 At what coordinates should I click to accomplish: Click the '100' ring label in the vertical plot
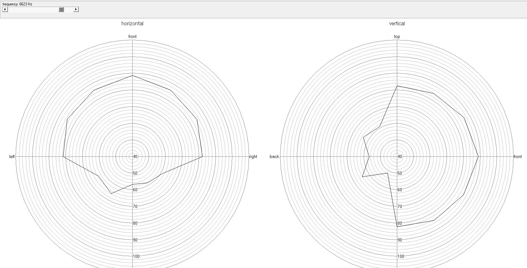point(401,256)
